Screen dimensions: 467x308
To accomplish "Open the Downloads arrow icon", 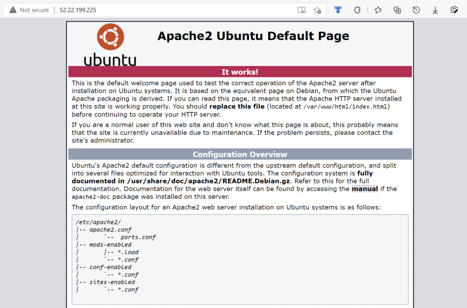I will pyautogui.click(x=436, y=10).
